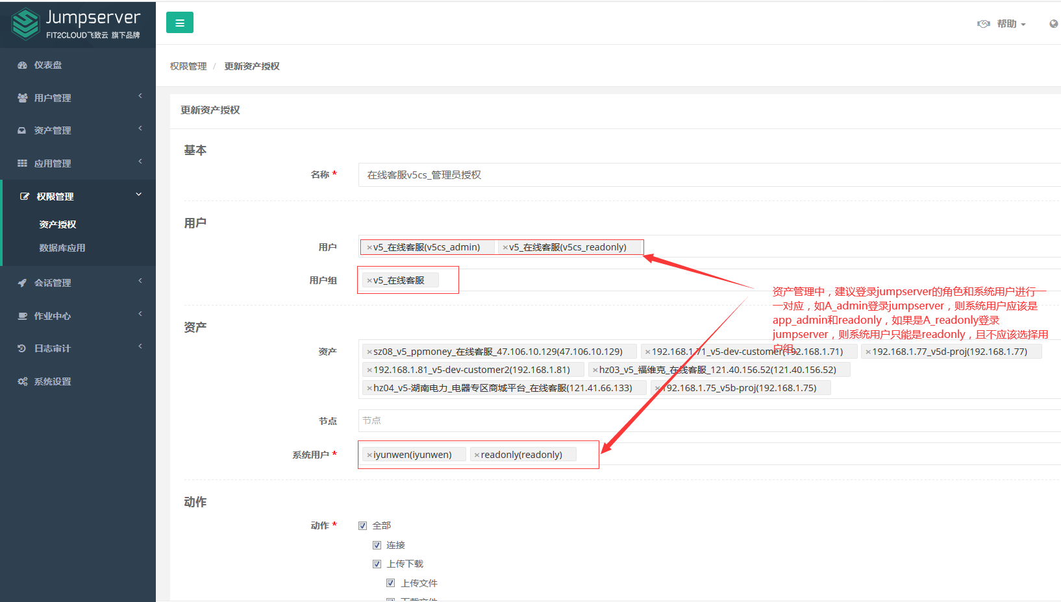Expand 用户管理 menu chevron
The width and height of the screenshot is (1061, 602).
[x=140, y=96]
